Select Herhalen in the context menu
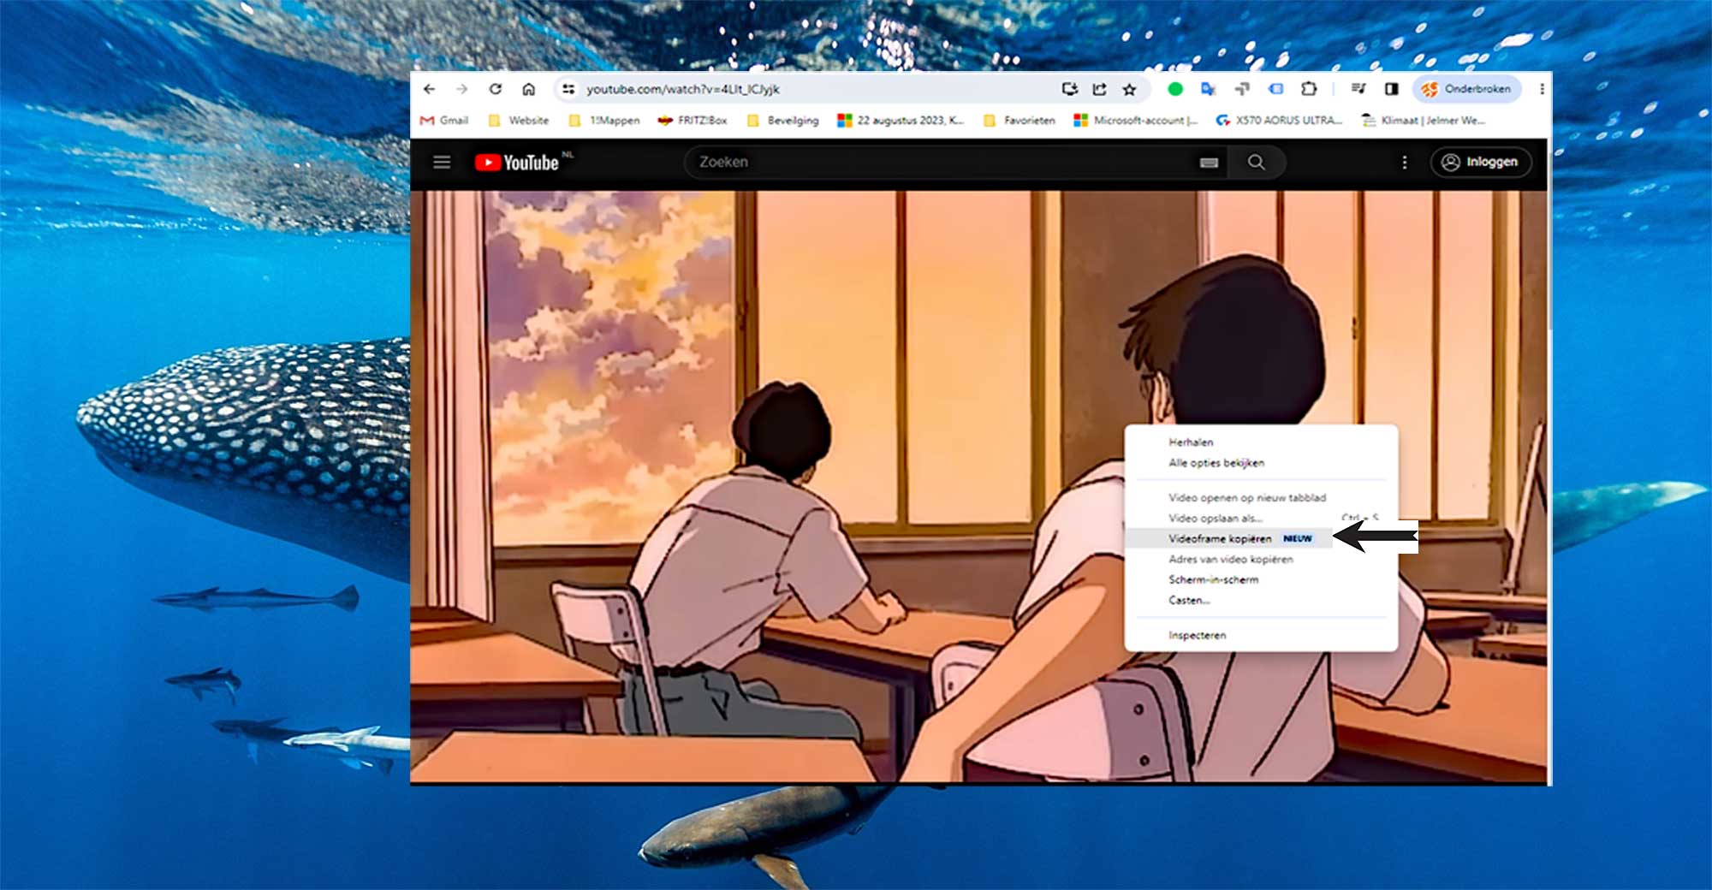 click(1261, 442)
